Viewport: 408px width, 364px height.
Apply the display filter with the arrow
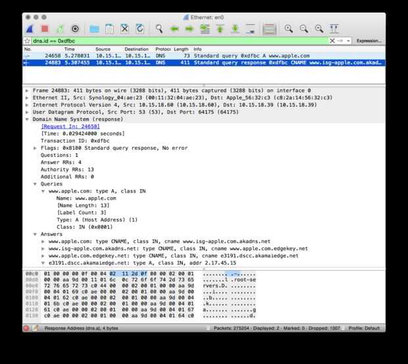[340, 41]
